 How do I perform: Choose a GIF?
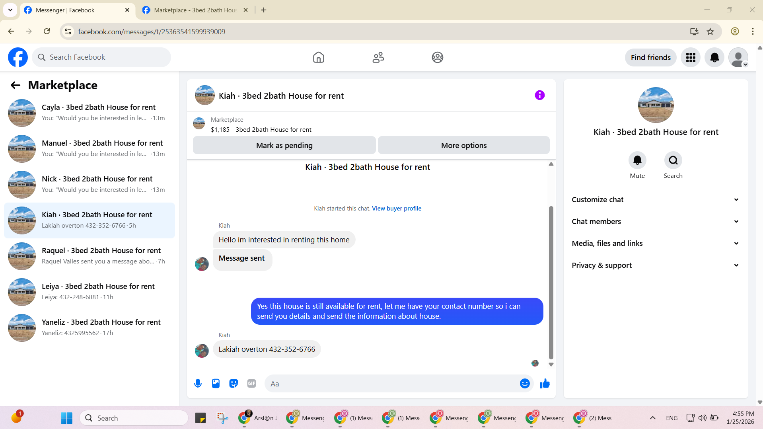[x=251, y=384]
